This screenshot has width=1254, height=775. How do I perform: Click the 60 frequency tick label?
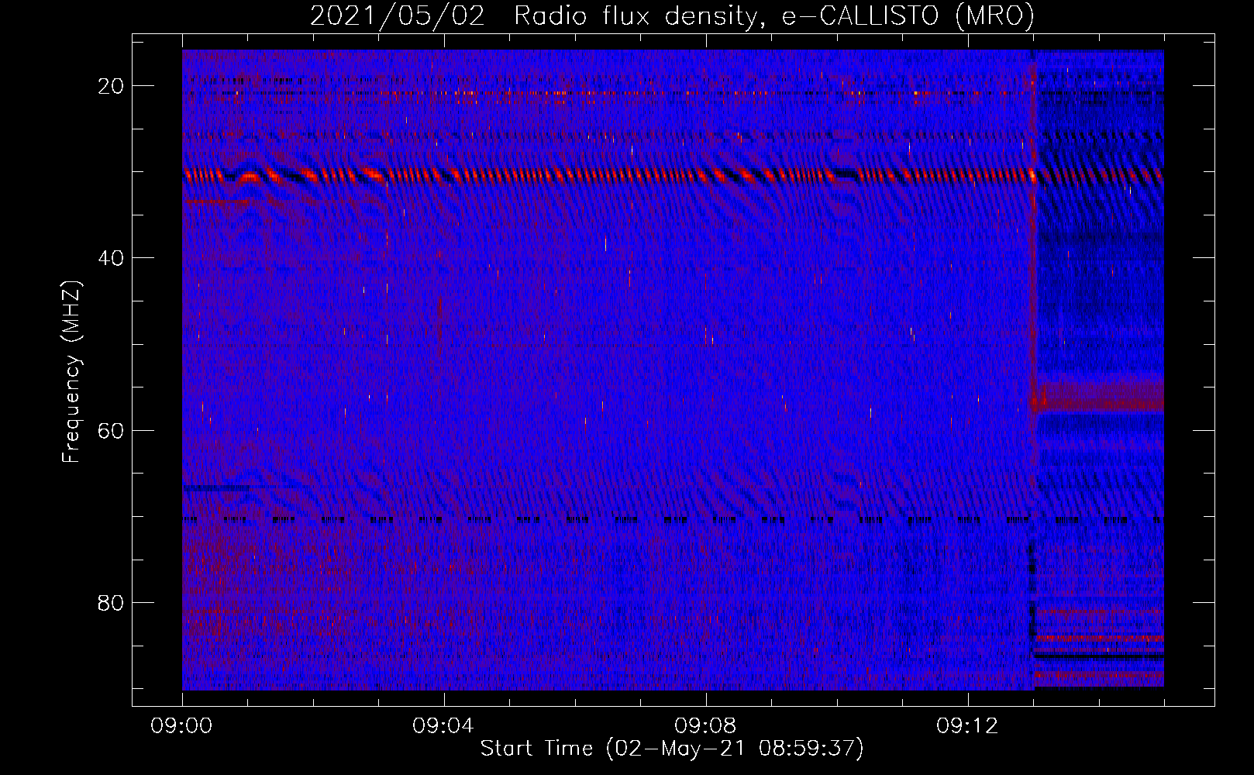(111, 430)
